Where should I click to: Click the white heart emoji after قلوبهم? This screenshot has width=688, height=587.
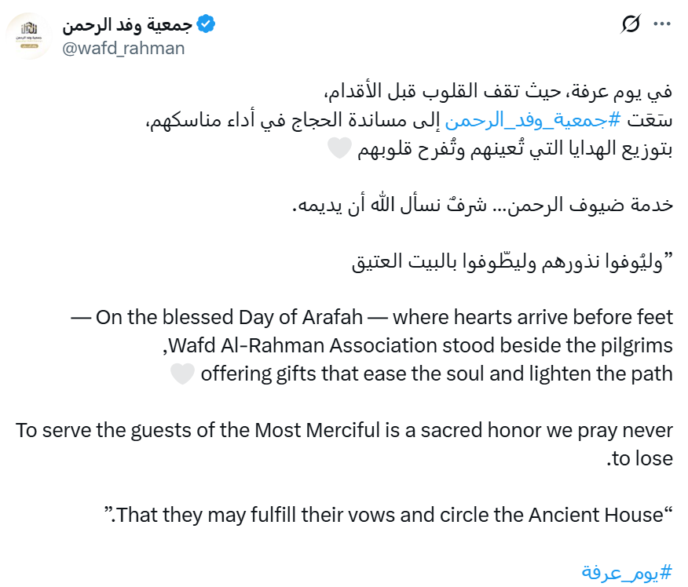[338, 151]
